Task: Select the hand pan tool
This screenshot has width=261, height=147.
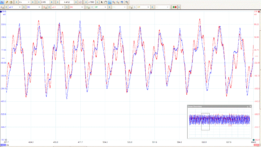Action: point(105,2)
